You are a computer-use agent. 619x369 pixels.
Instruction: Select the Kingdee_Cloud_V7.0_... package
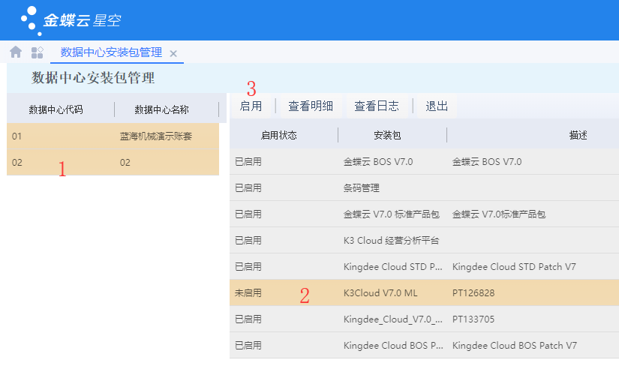pyautogui.click(x=393, y=319)
